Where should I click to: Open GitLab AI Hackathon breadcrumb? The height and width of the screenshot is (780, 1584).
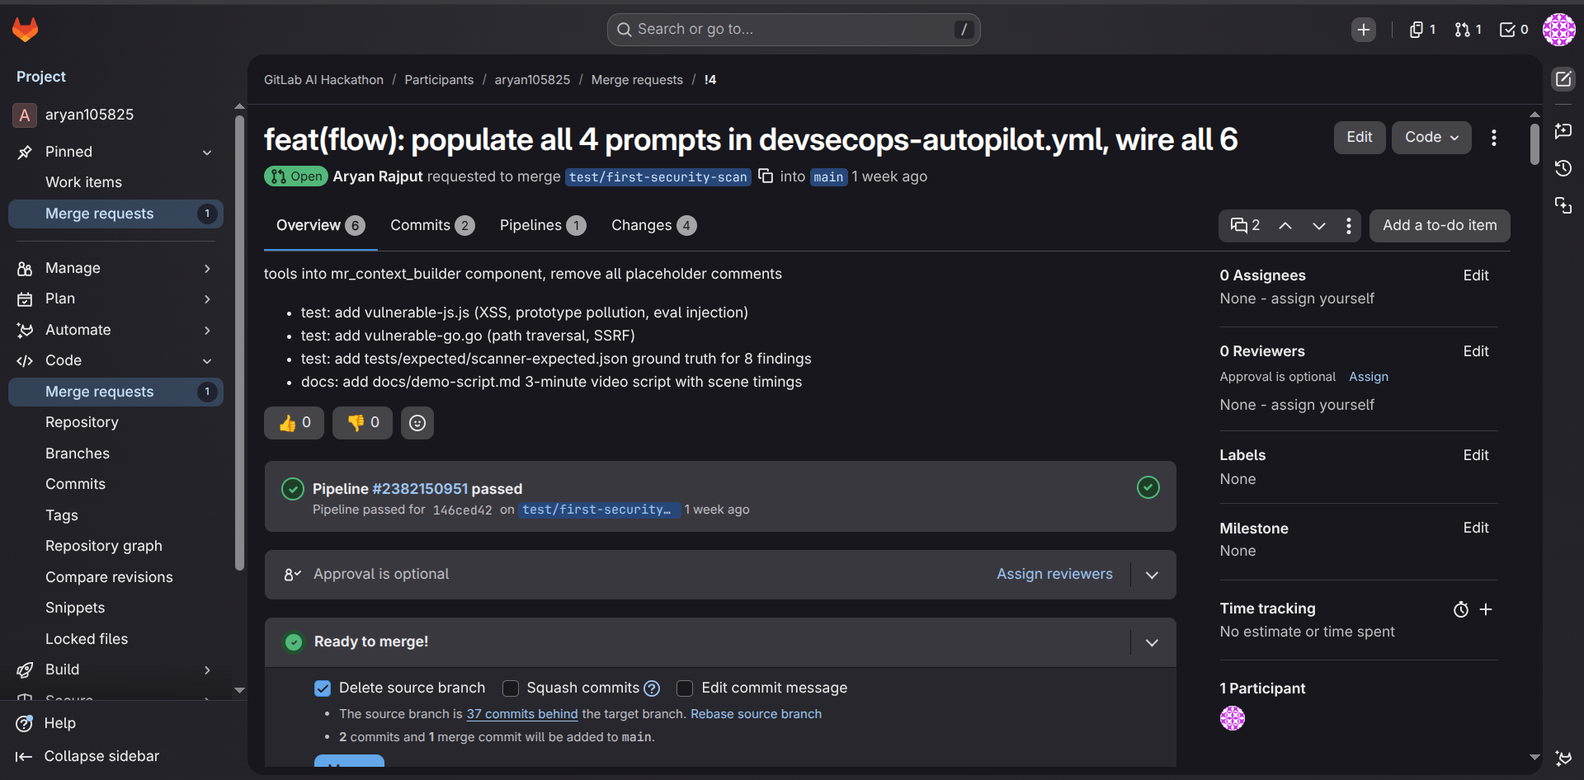(x=323, y=80)
